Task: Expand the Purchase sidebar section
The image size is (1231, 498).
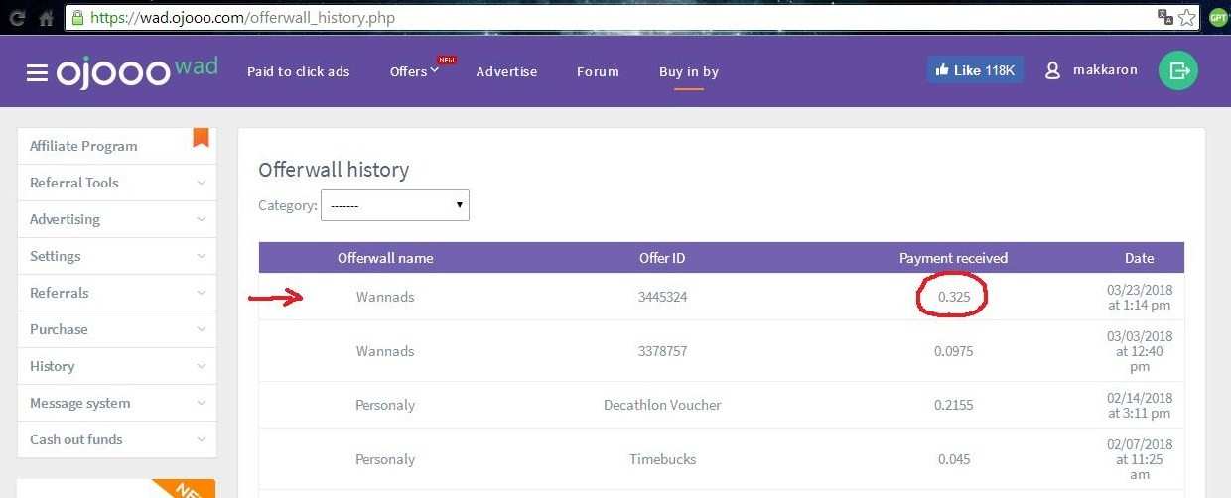Action: (117, 329)
